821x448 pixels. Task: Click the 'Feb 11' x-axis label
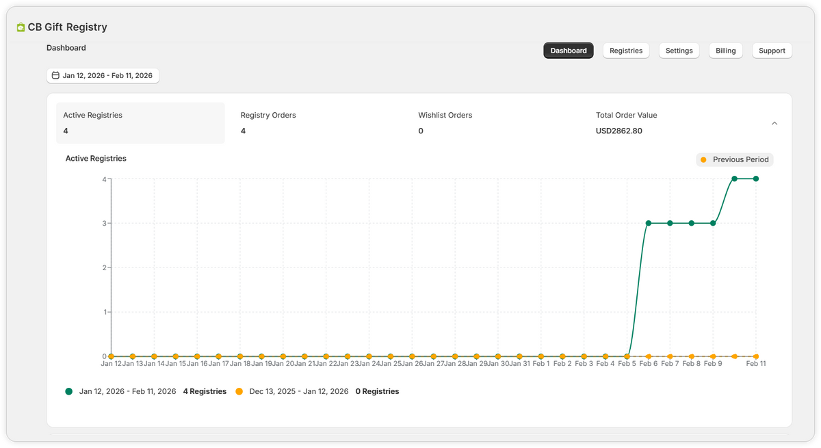pos(756,364)
